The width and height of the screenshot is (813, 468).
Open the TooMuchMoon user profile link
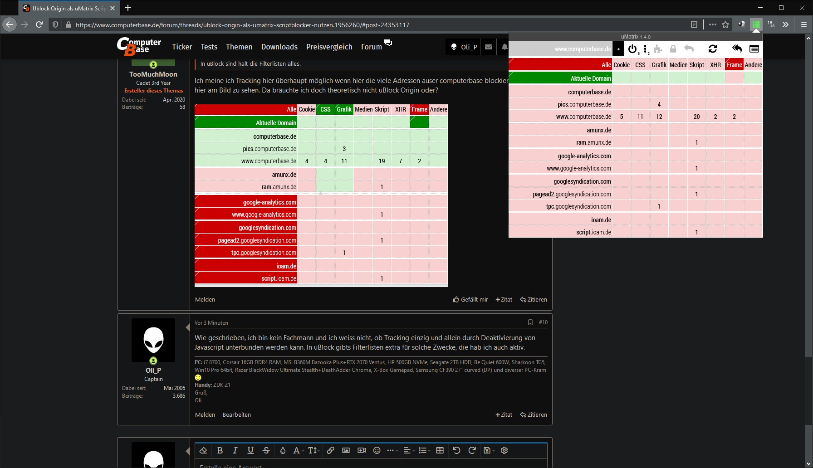[153, 74]
